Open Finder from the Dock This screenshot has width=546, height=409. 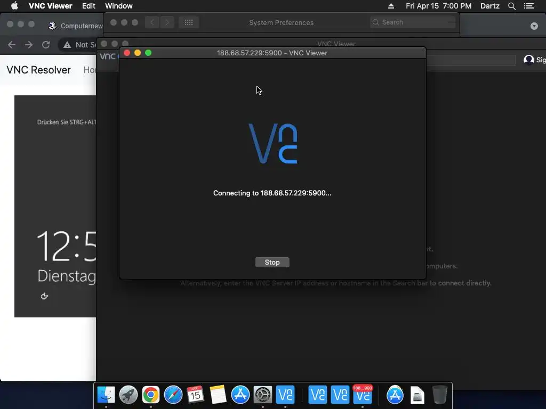point(106,395)
